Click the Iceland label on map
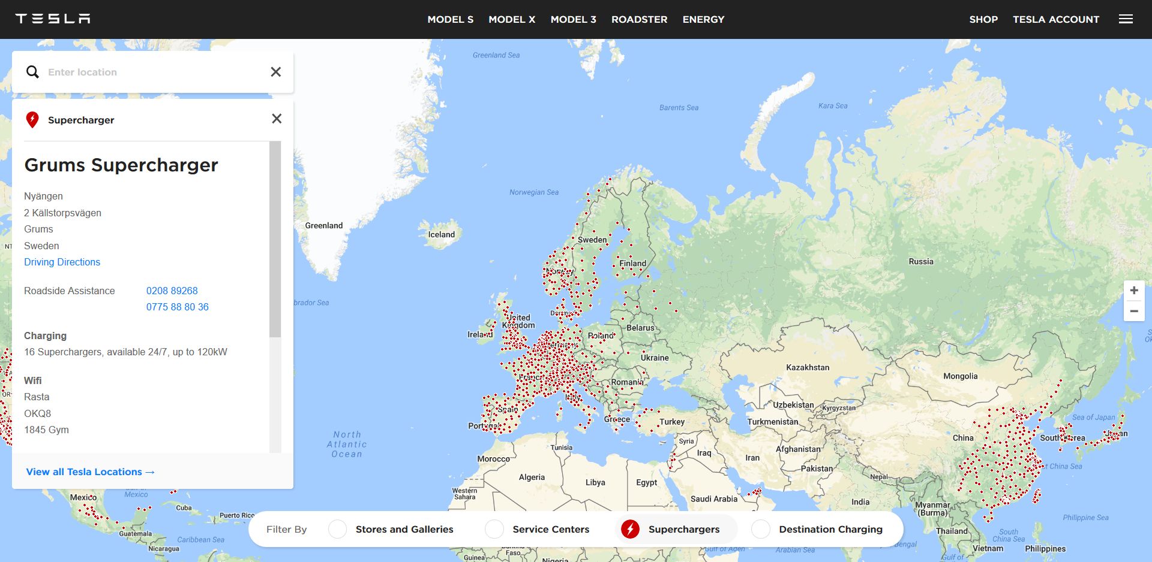This screenshot has height=562, width=1152. point(442,234)
